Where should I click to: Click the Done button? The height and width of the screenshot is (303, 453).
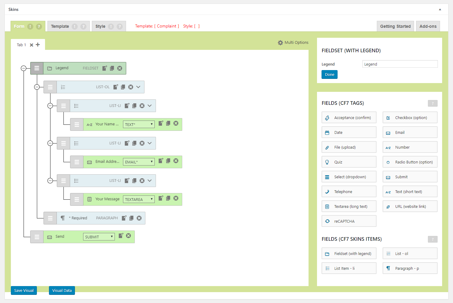(329, 75)
